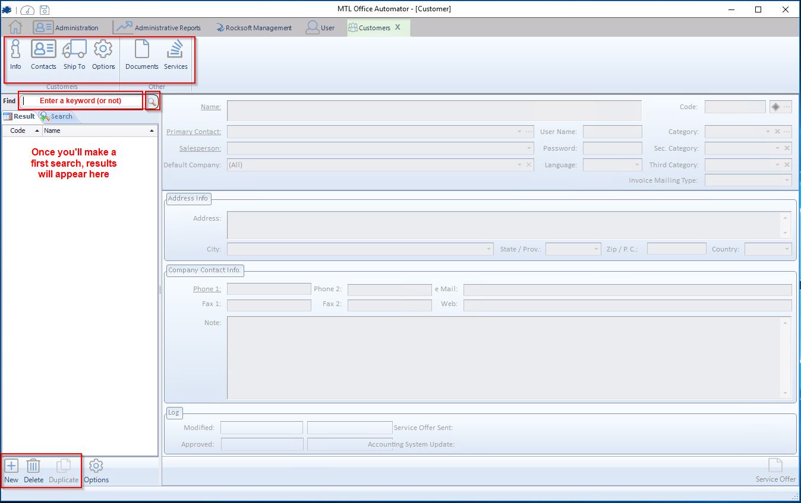
Task: Open ribbon Options gear next to Ship To
Action: click(103, 55)
